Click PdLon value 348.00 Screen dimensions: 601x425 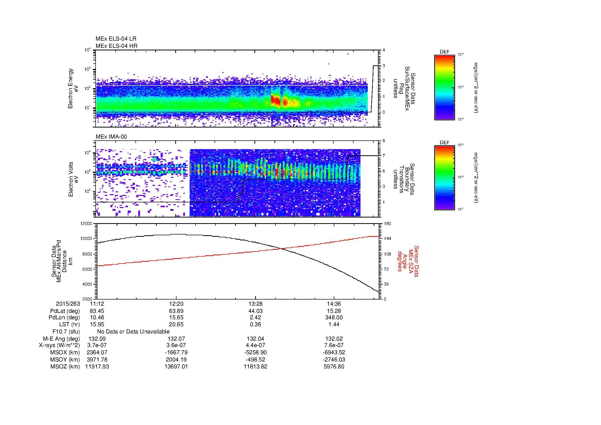click(x=334, y=318)
